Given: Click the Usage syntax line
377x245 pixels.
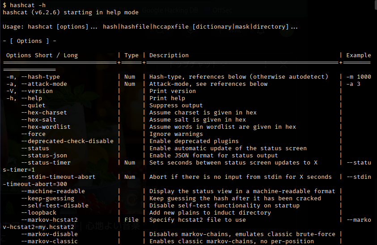Looking at the screenshot, I should [150, 27].
